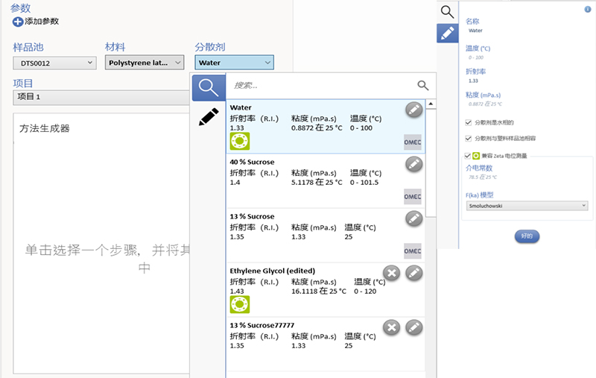Click the 折射率 1.33 value in right panel
The image size is (596, 378).
coord(473,81)
